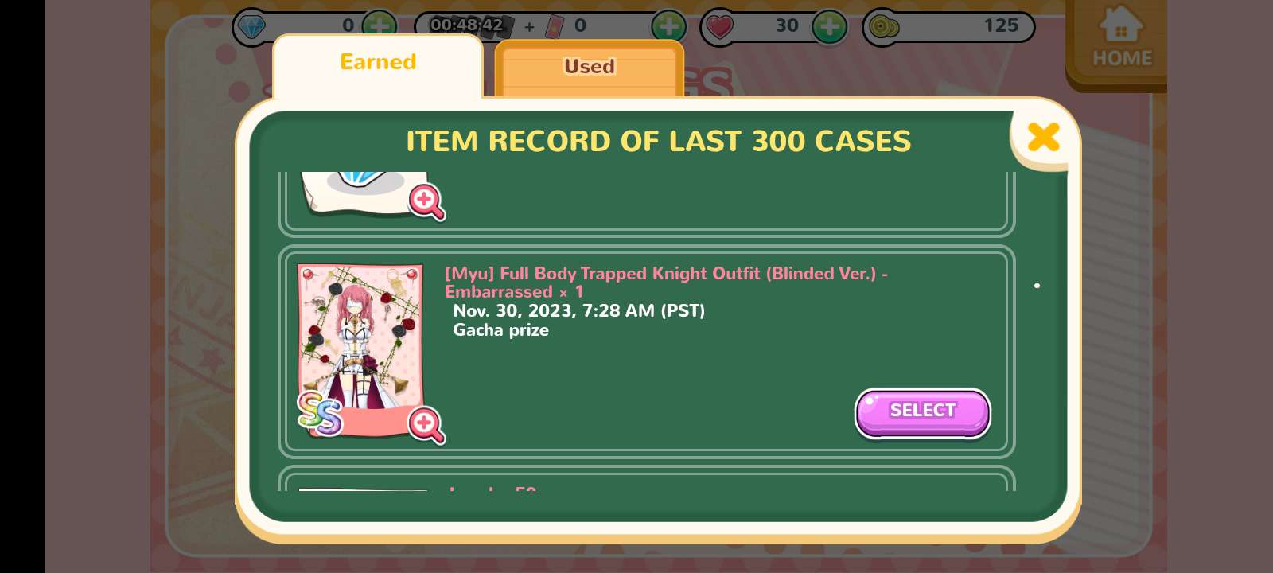Tap the 125 coin balance
The image size is (1273, 573).
coord(1000,25)
